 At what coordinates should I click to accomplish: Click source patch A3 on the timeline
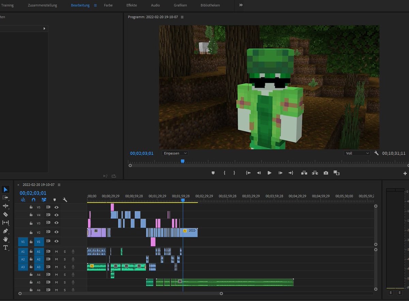(23, 267)
